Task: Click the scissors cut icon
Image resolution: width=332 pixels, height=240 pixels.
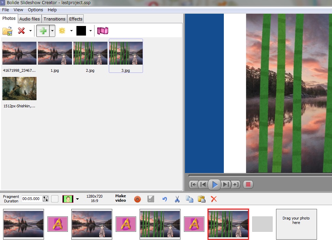Action: (x=177, y=199)
